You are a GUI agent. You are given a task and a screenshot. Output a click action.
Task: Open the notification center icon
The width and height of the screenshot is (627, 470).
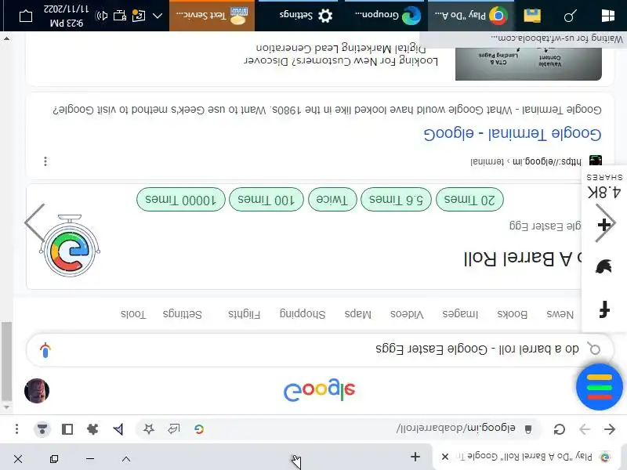click(26, 16)
